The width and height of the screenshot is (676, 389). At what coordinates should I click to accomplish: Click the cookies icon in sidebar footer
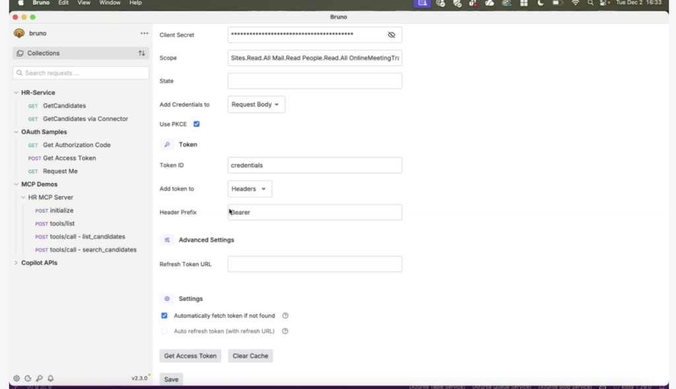pos(28,378)
